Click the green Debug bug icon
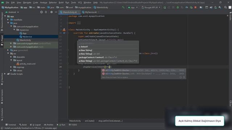Image resolution: width=232 pixels, height=130 pixels. click(x=178, y=7)
